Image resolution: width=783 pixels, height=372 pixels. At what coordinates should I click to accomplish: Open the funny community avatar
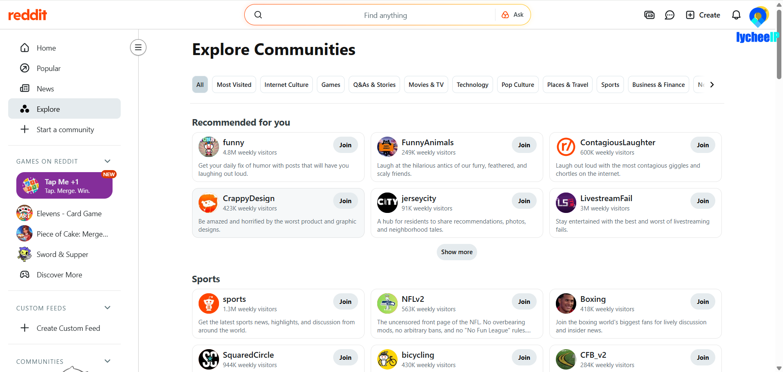pyautogui.click(x=209, y=147)
